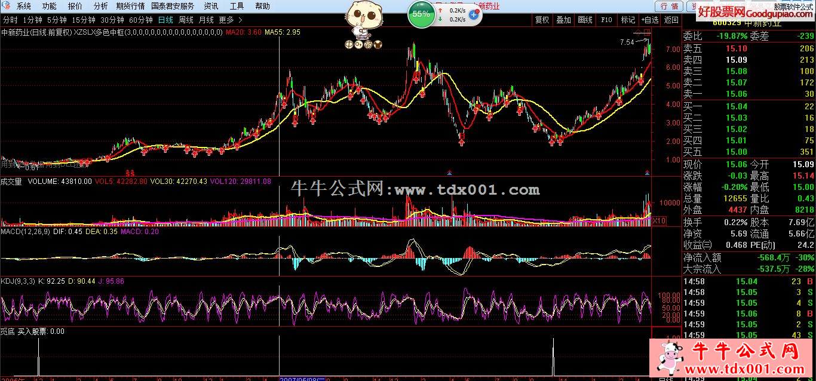This screenshot has height=381, width=816.
Task: Open the 资讯 menu
Action: pos(211,6)
